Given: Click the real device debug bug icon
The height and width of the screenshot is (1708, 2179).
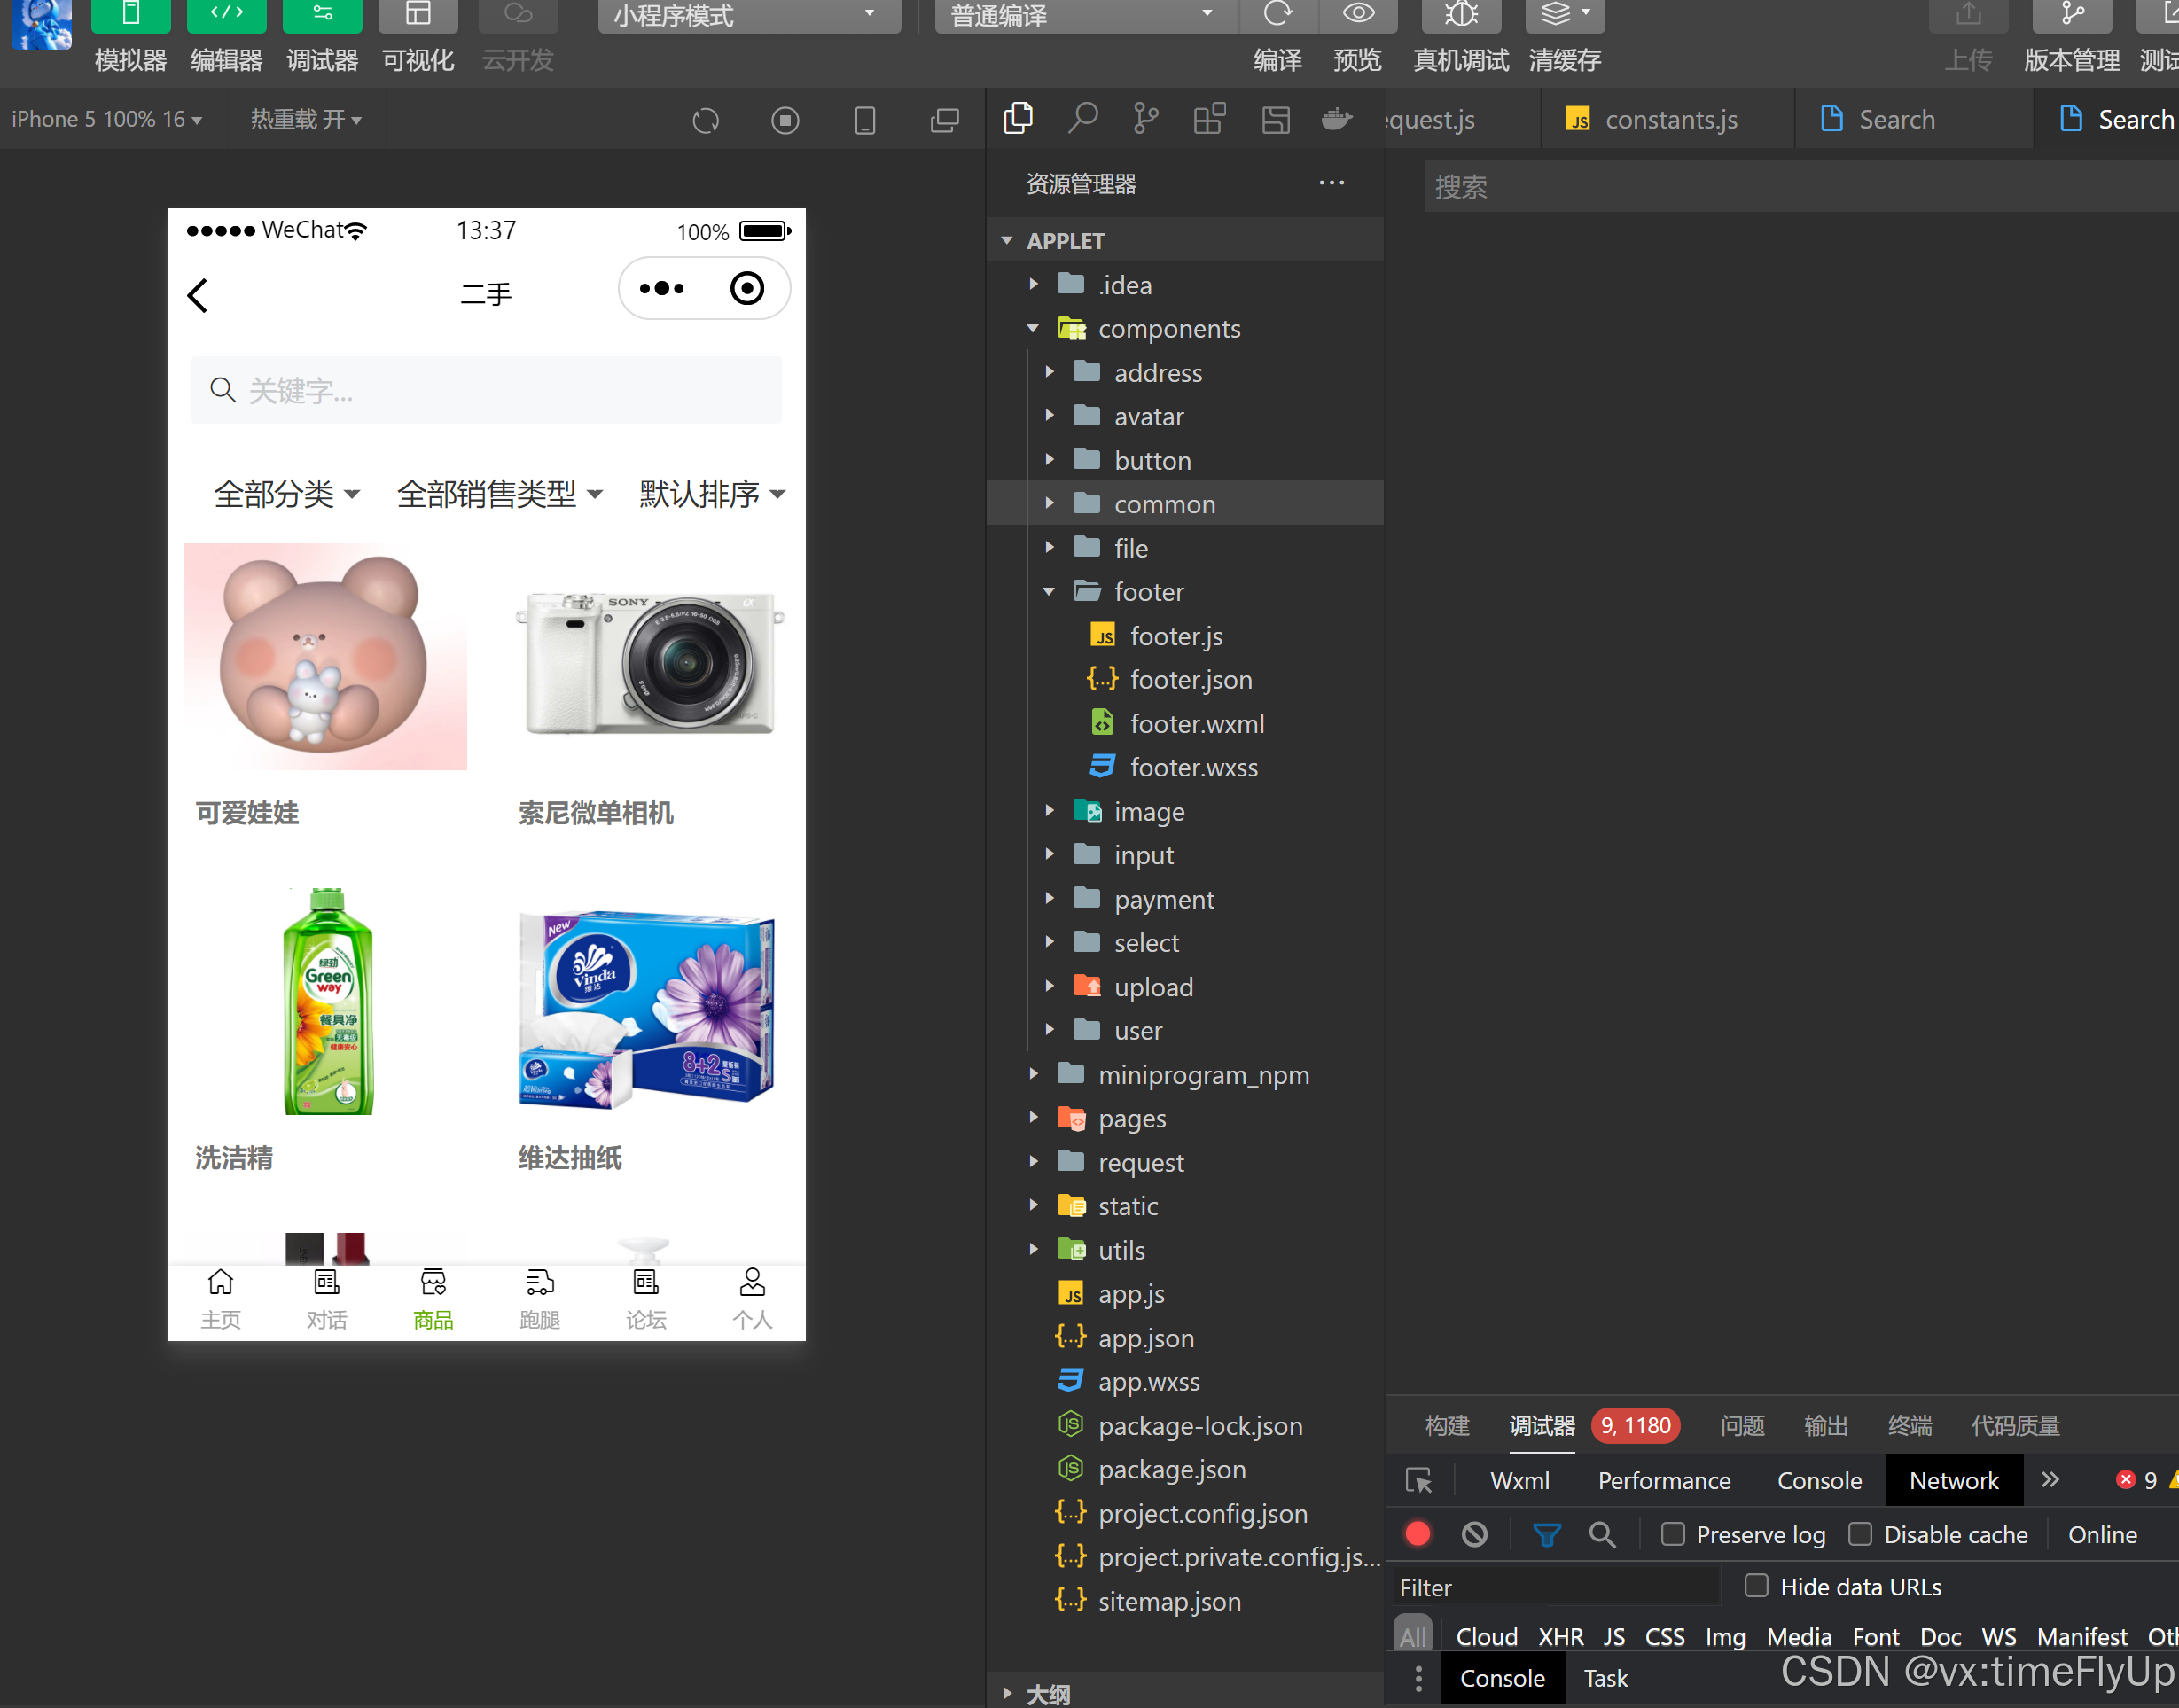Looking at the screenshot, I should point(1460,15).
